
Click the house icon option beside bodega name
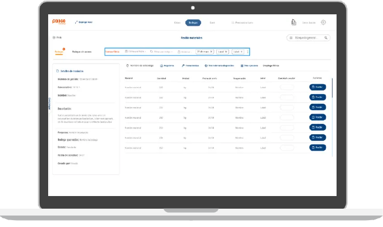click(x=161, y=66)
